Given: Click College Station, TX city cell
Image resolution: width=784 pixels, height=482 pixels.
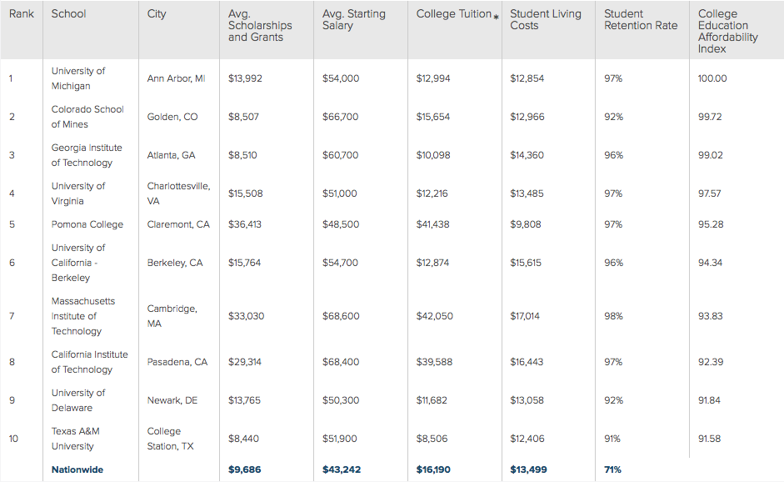Looking at the screenshot, I should pos(170,439).
